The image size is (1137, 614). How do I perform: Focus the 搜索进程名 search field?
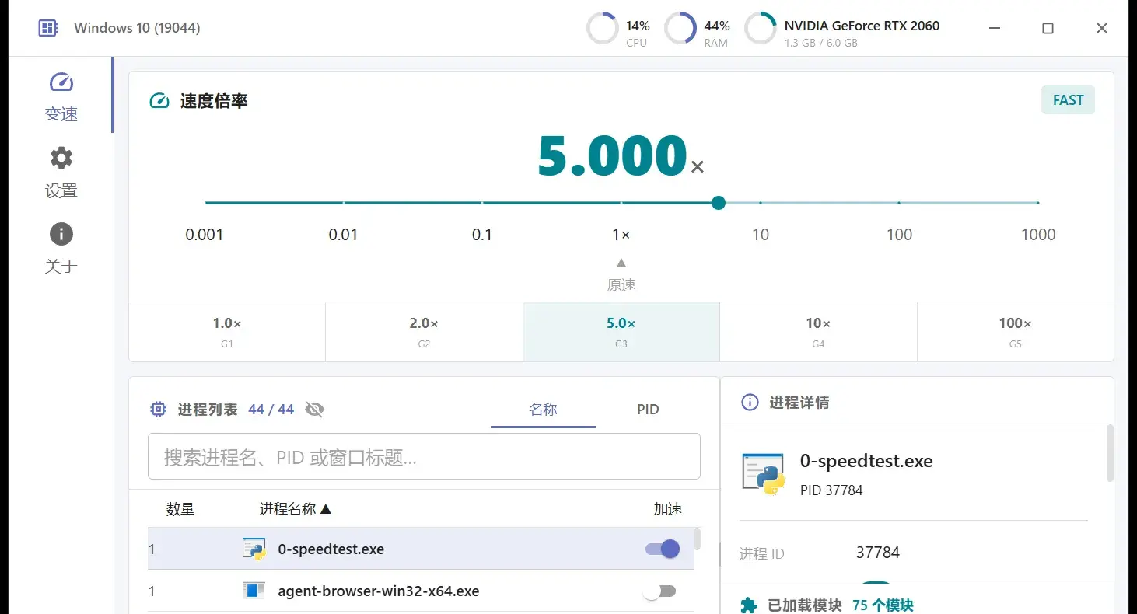click(424, 456)
